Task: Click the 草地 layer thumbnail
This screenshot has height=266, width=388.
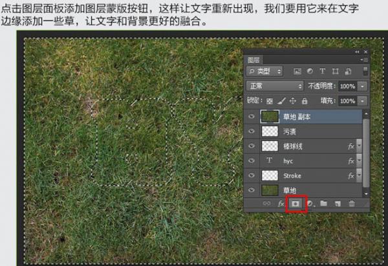Action: coord(269,190)
